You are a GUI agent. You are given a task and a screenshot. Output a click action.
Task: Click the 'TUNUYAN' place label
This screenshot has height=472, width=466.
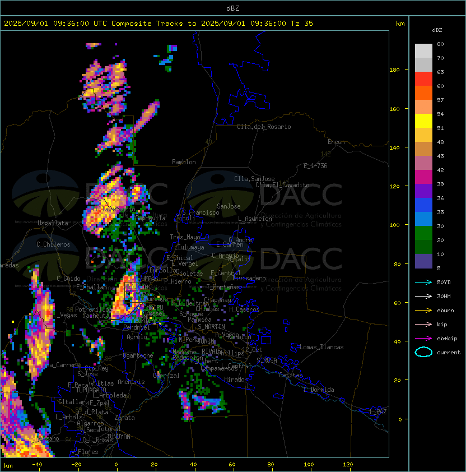point(119,437)
